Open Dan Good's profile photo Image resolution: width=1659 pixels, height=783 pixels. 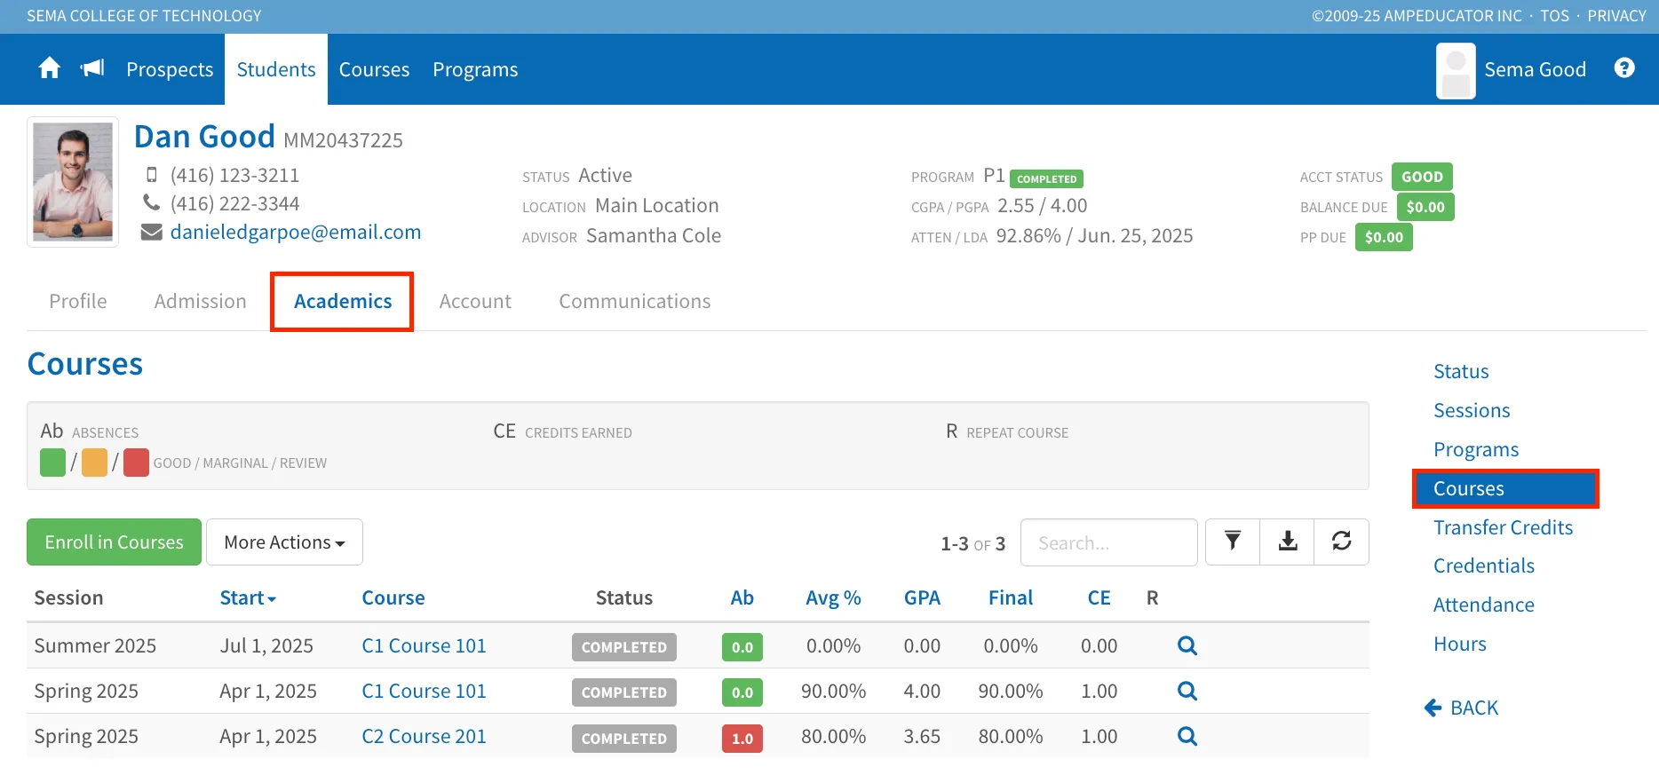coord(73,182)
